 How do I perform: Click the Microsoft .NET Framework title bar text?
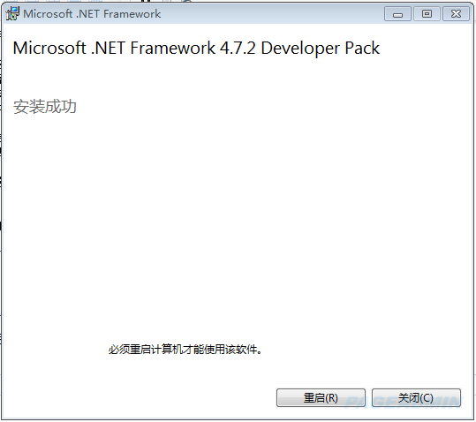pyautogui.click(x=92, y=14)
